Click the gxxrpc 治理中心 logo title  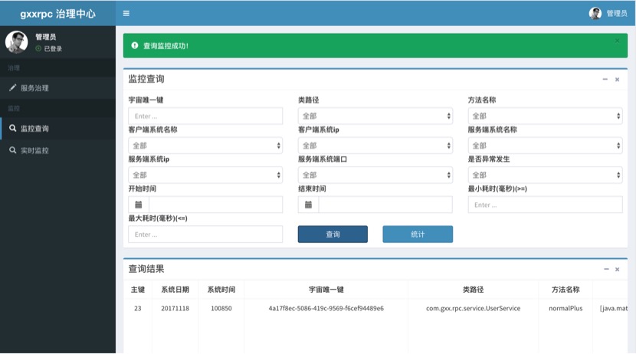point(58,13)
